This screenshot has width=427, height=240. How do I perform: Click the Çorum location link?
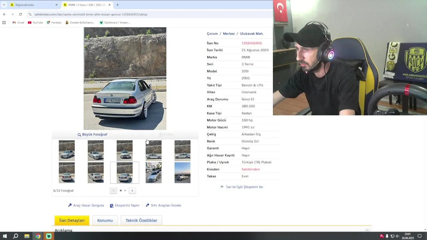coord(212,34)
